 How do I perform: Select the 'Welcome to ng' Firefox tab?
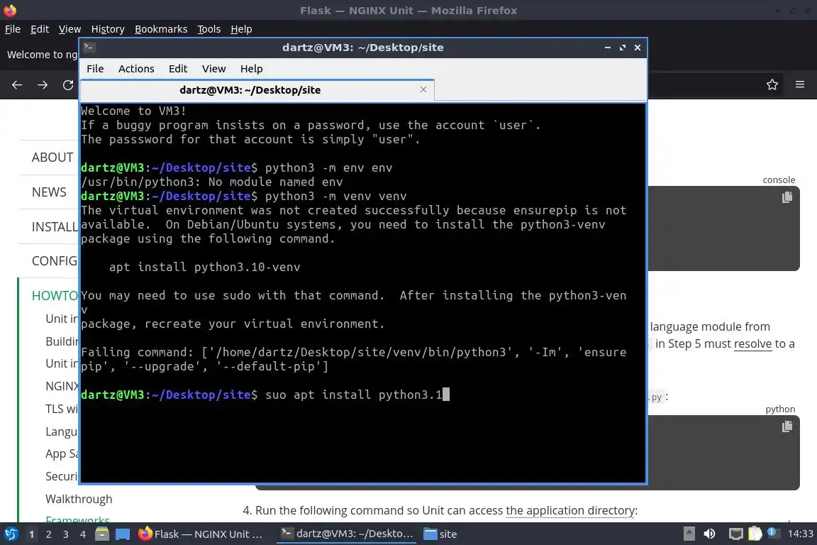(42, 55)
